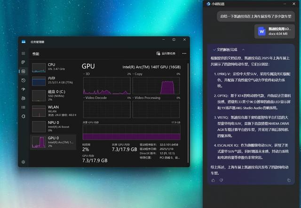301x208 pixels.
Task: Select 内存 (memory) in the performance list
Action: pyautogui.click(x=54, y=80)
